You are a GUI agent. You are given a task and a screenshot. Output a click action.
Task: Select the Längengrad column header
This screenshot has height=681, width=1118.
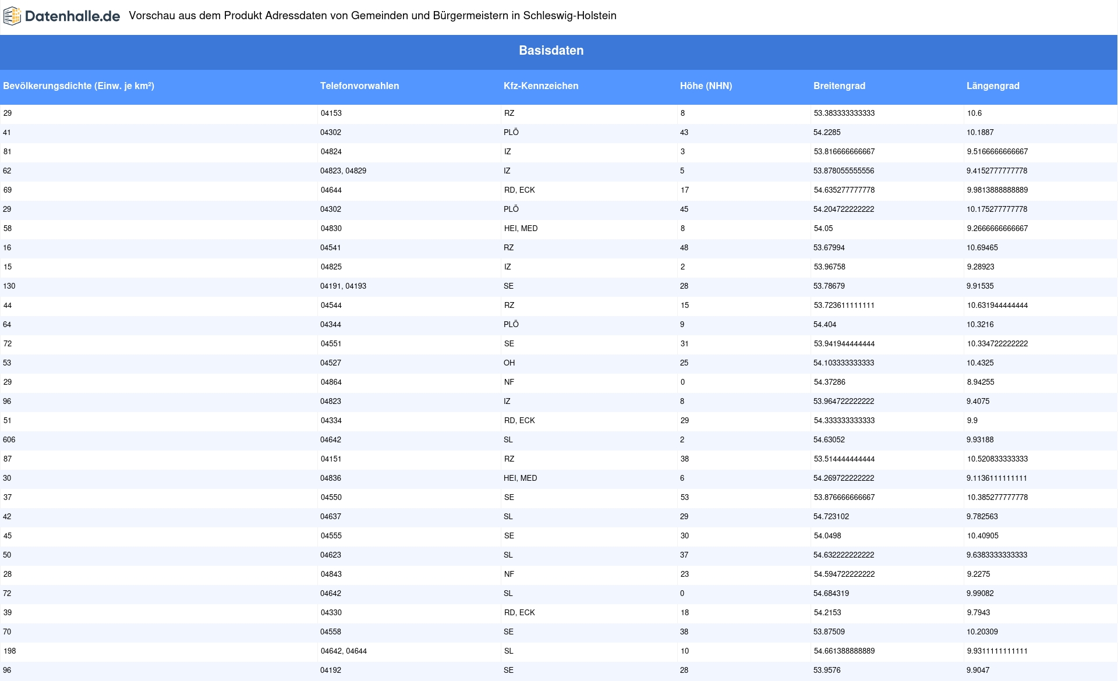[993, 86]
